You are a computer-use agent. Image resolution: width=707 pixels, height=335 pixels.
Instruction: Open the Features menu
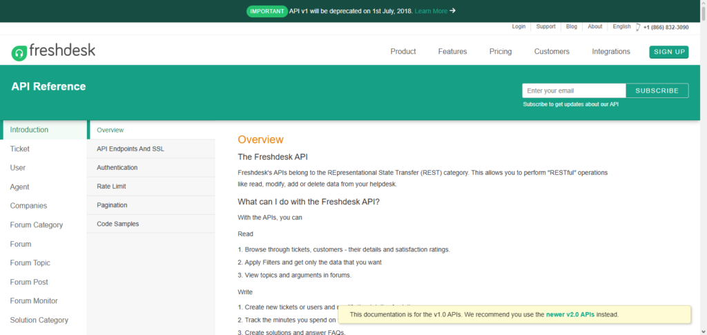click(452, 51)
